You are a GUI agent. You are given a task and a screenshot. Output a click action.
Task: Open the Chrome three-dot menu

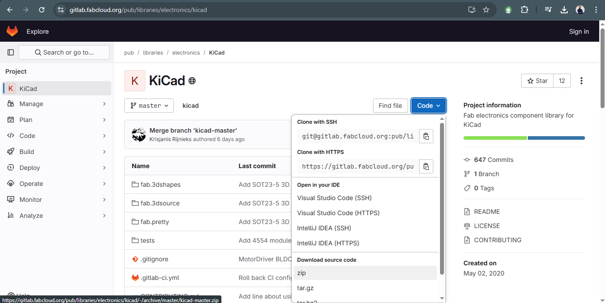click(596, 10)
